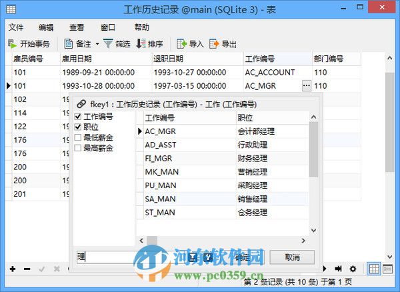Click main table vertical scrollbar thumb

pos(389,122)
